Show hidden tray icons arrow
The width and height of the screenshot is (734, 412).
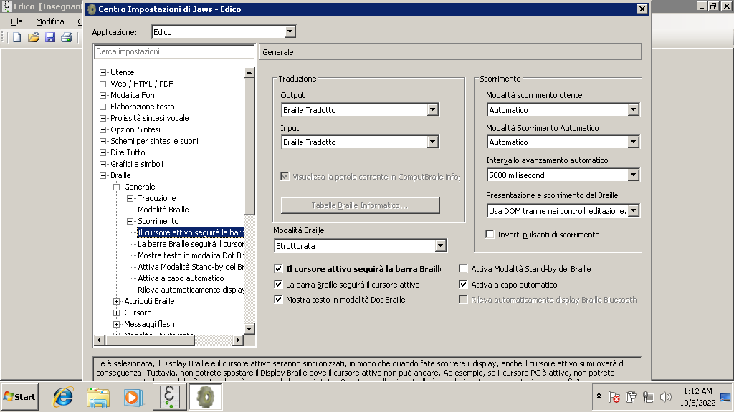click(x=599, y=396)
